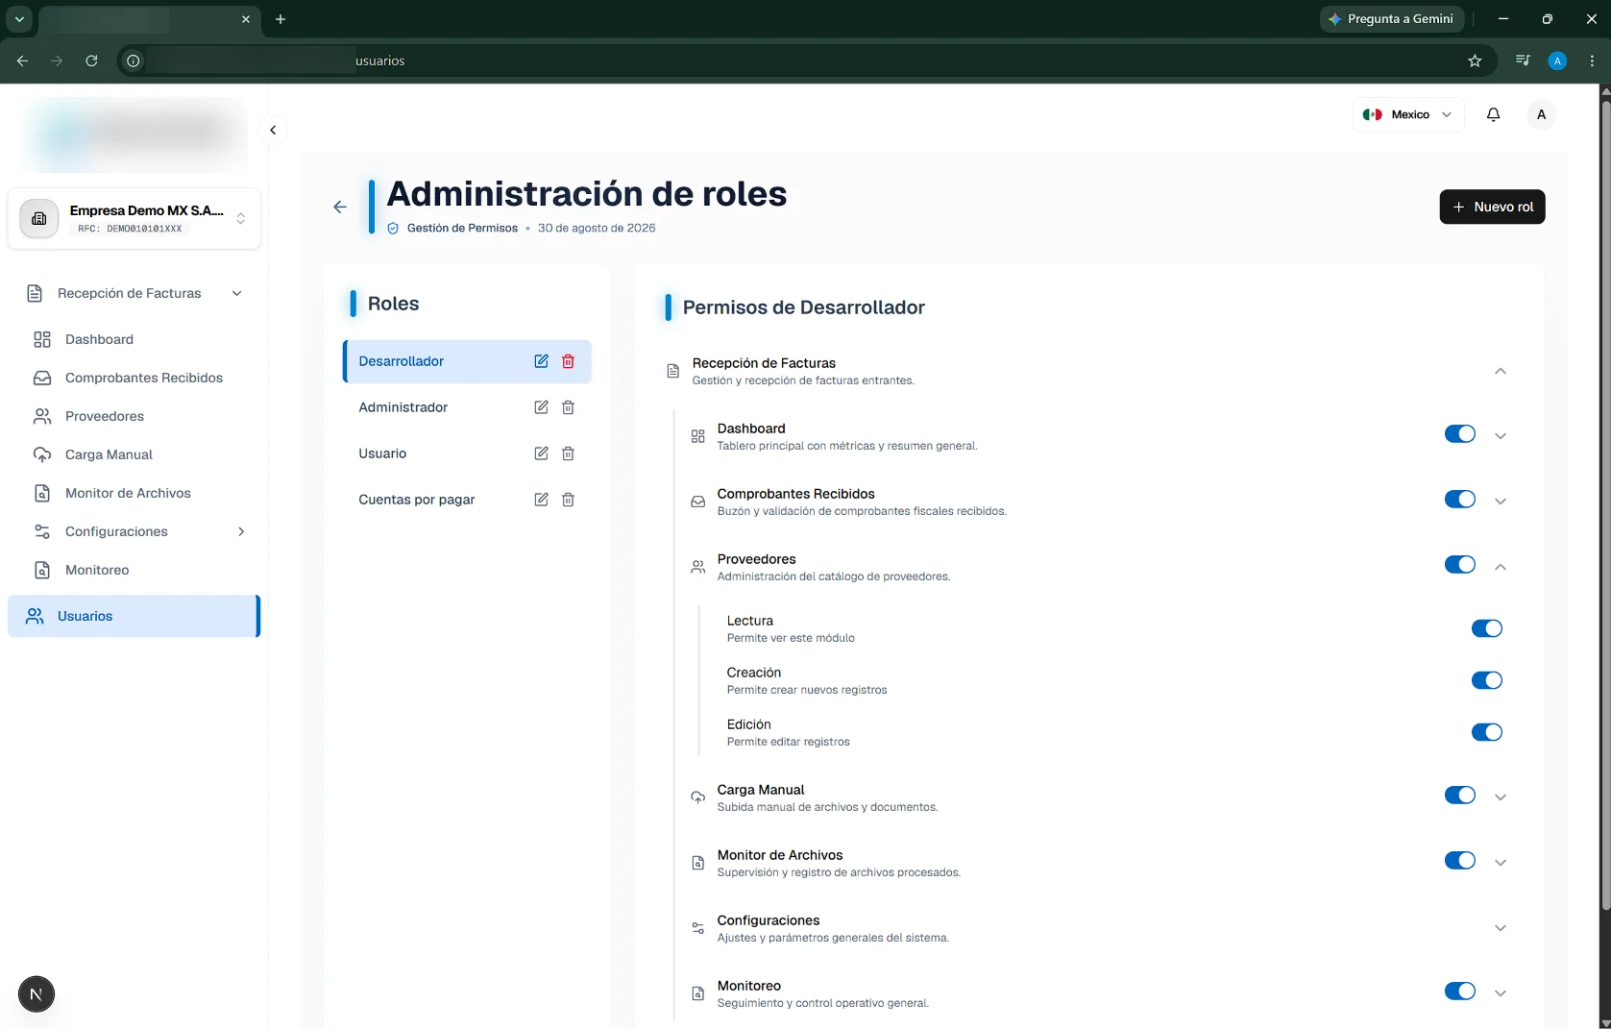The image size is (1611, 1029).
Task: Delete the Administrador role
Action: (568, 407)
